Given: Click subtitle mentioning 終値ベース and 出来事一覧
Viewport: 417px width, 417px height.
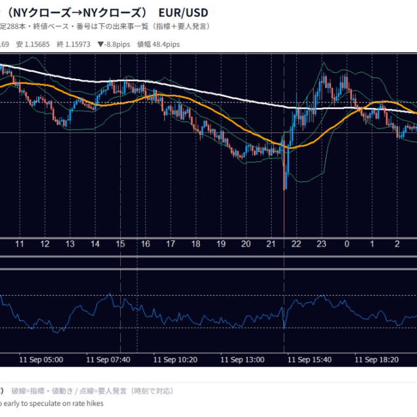Looking at the screenshot, I should (105, 26).
